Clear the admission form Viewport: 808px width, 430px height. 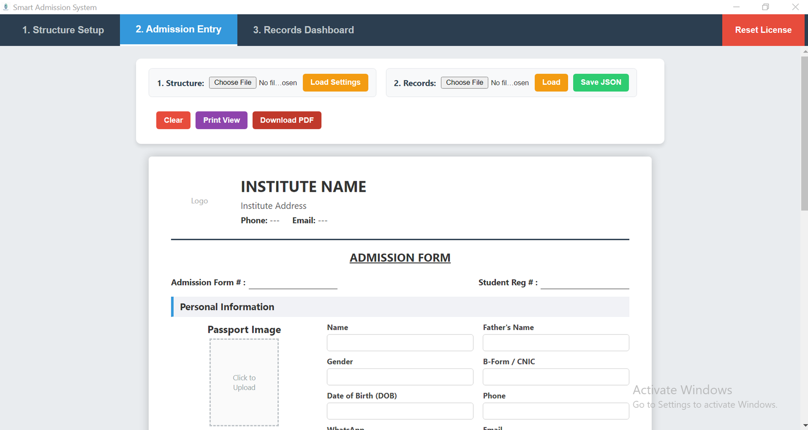pyautogui.click(x=173, y=120)
